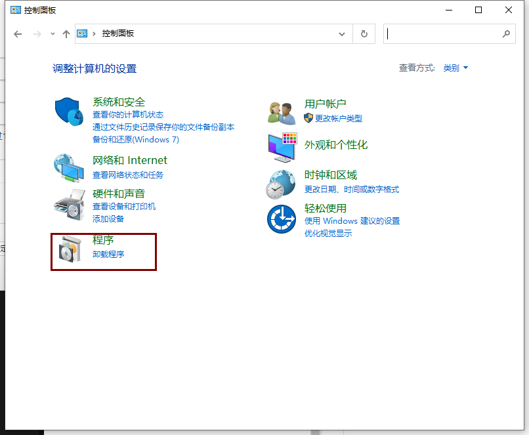Click the 查看设备和打印机 link
Screen dimensions: 529x435
pyautogui.click(x=124, y=207)
